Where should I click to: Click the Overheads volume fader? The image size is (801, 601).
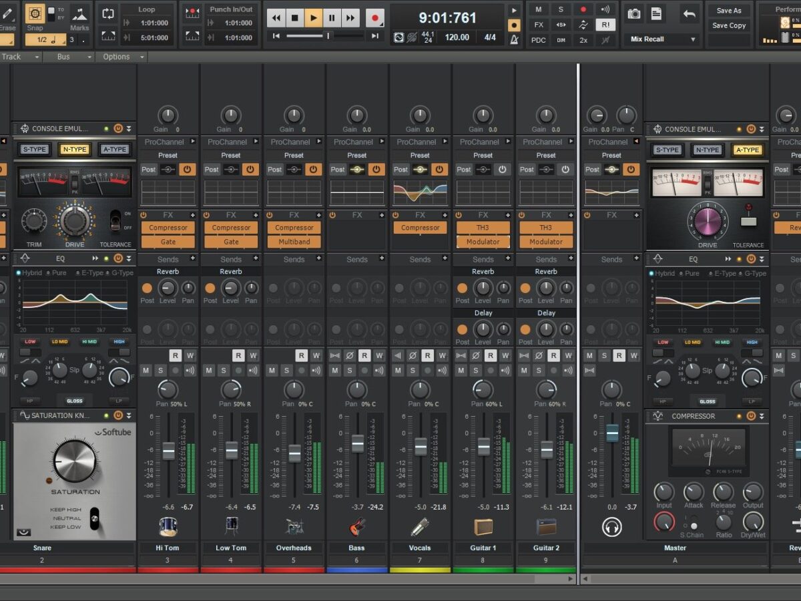click(x=294, y=453)
